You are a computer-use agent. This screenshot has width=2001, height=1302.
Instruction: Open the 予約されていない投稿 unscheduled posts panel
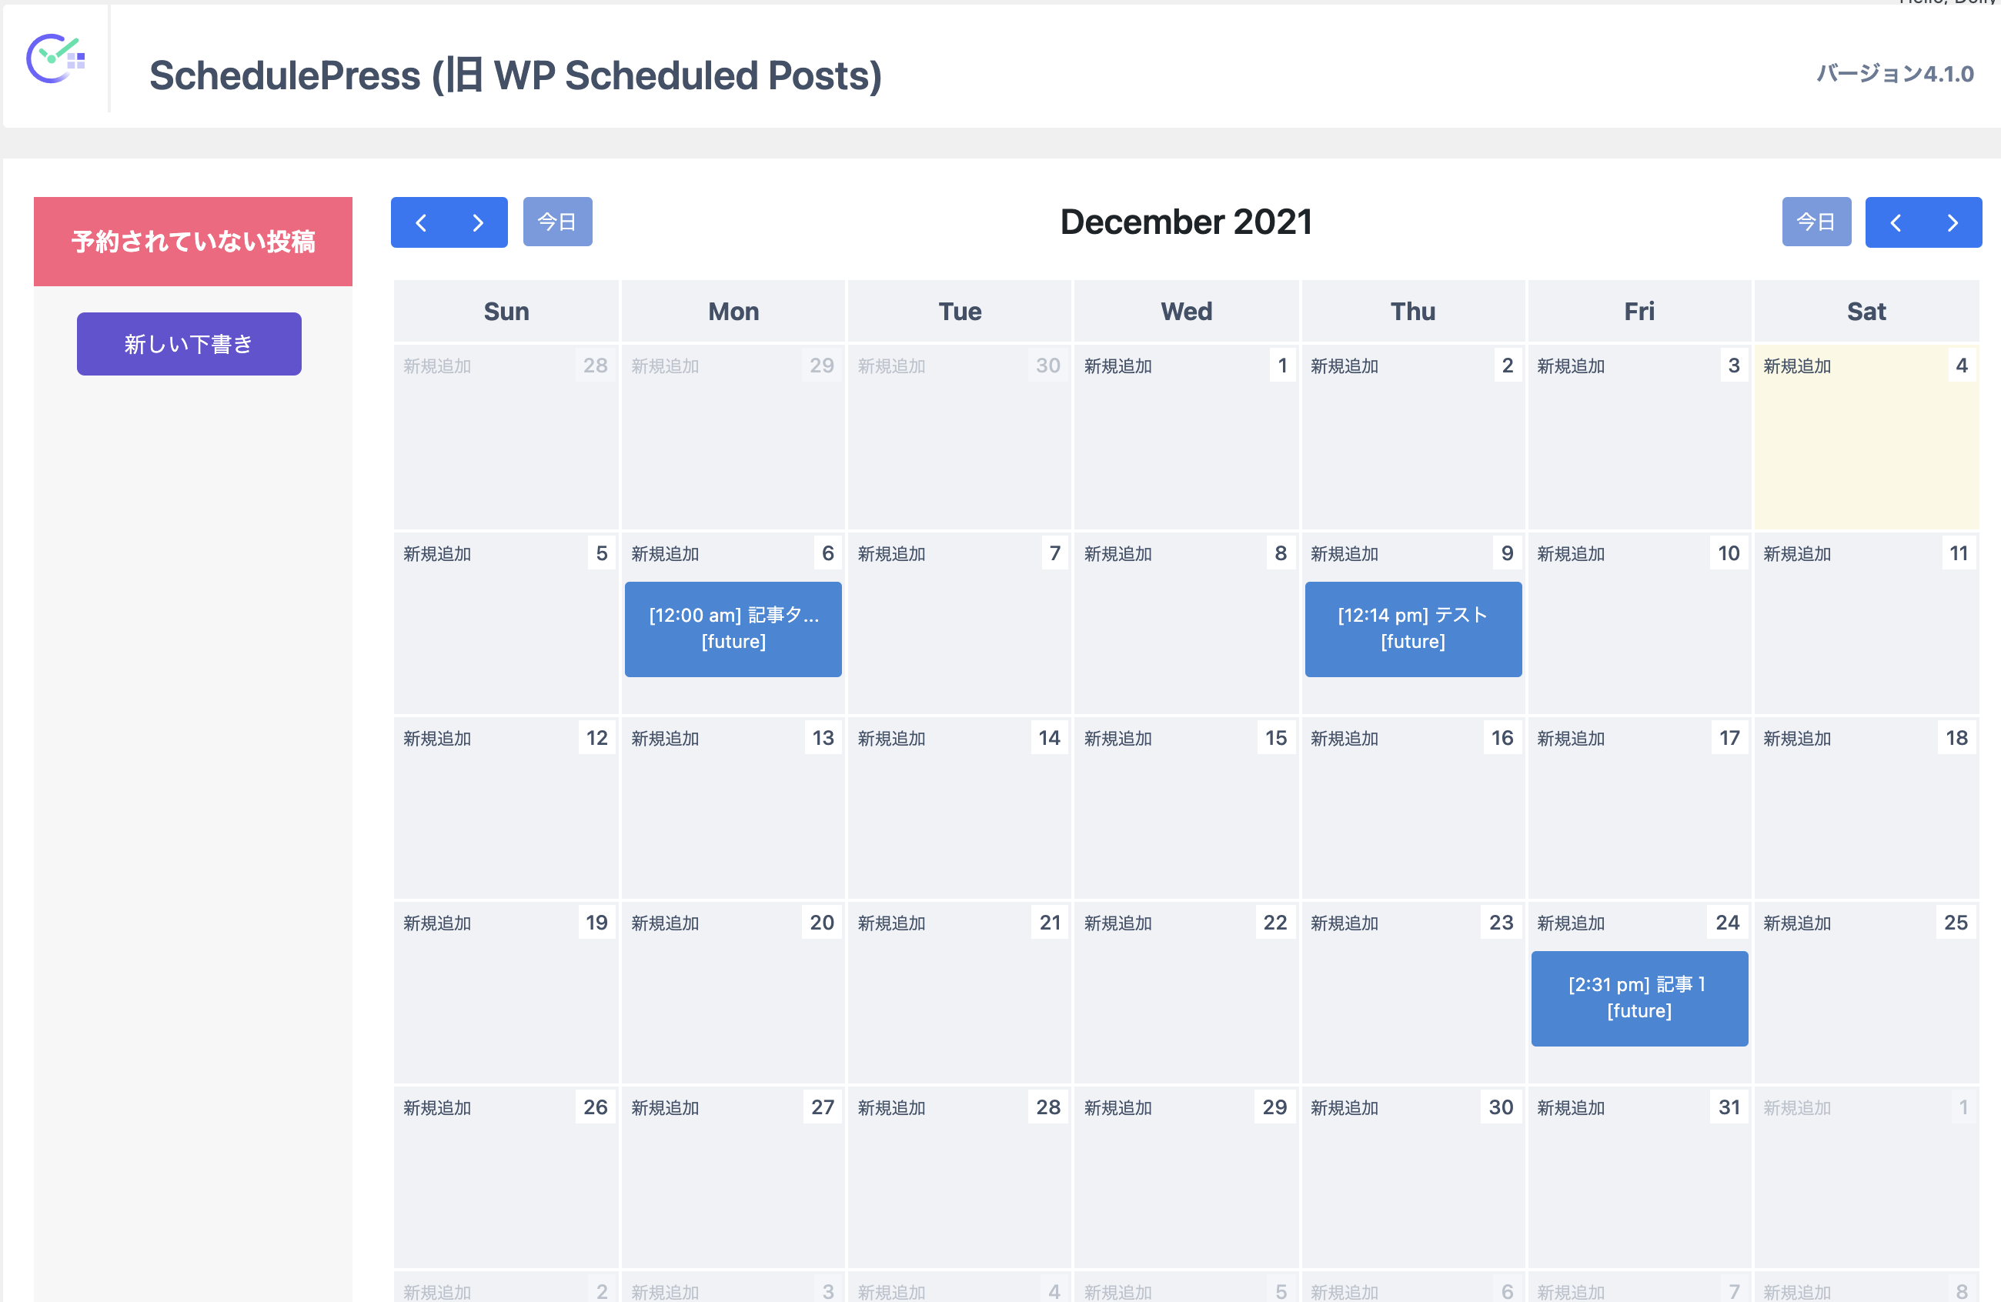click(x=192, y=241)
